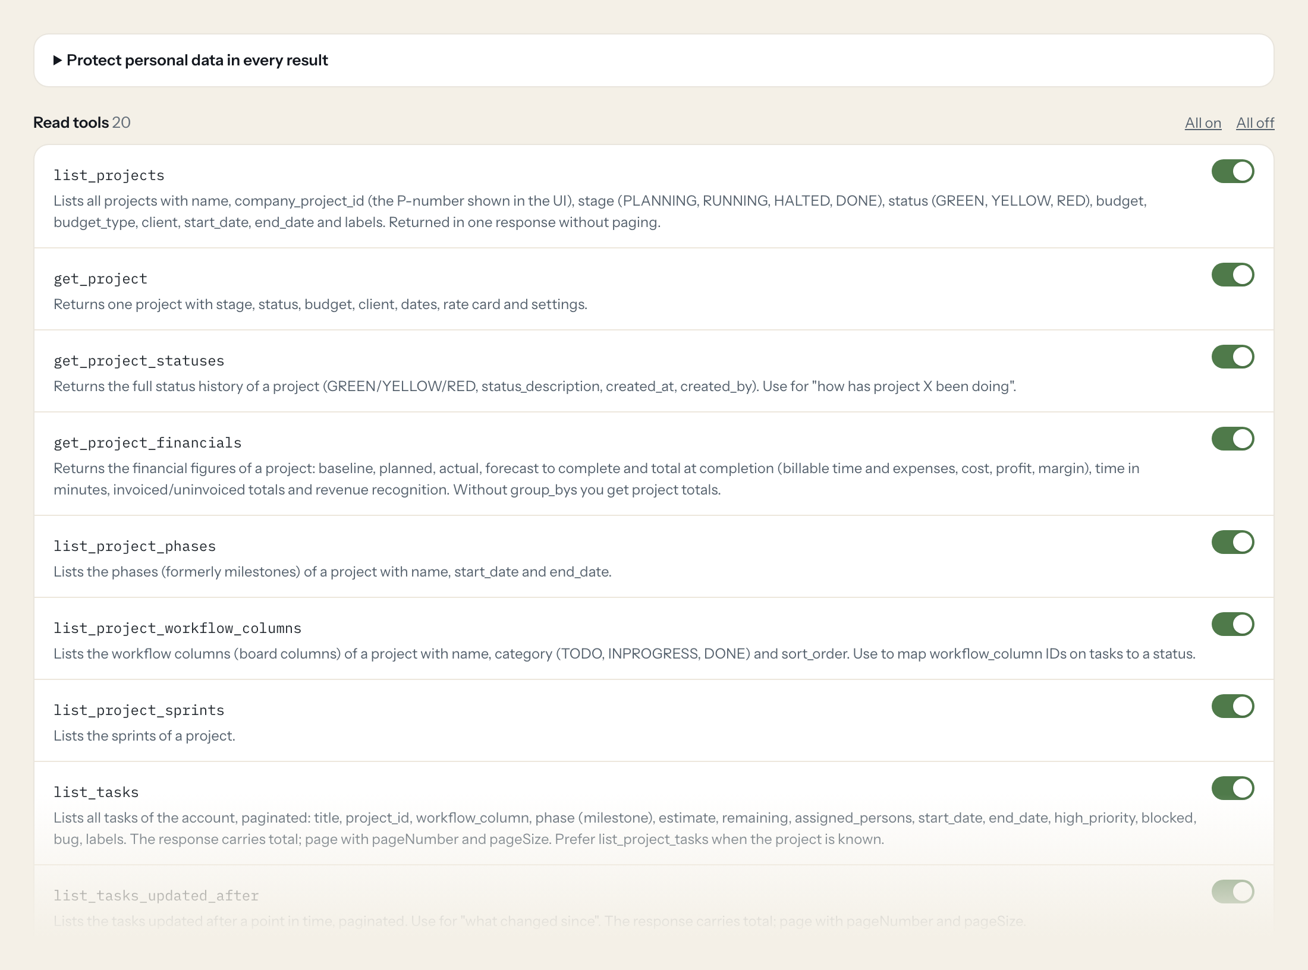Click the get_project description about rate card
Image resolution: width=1308 pixels, height=970 pixels.
click(320, 304)
